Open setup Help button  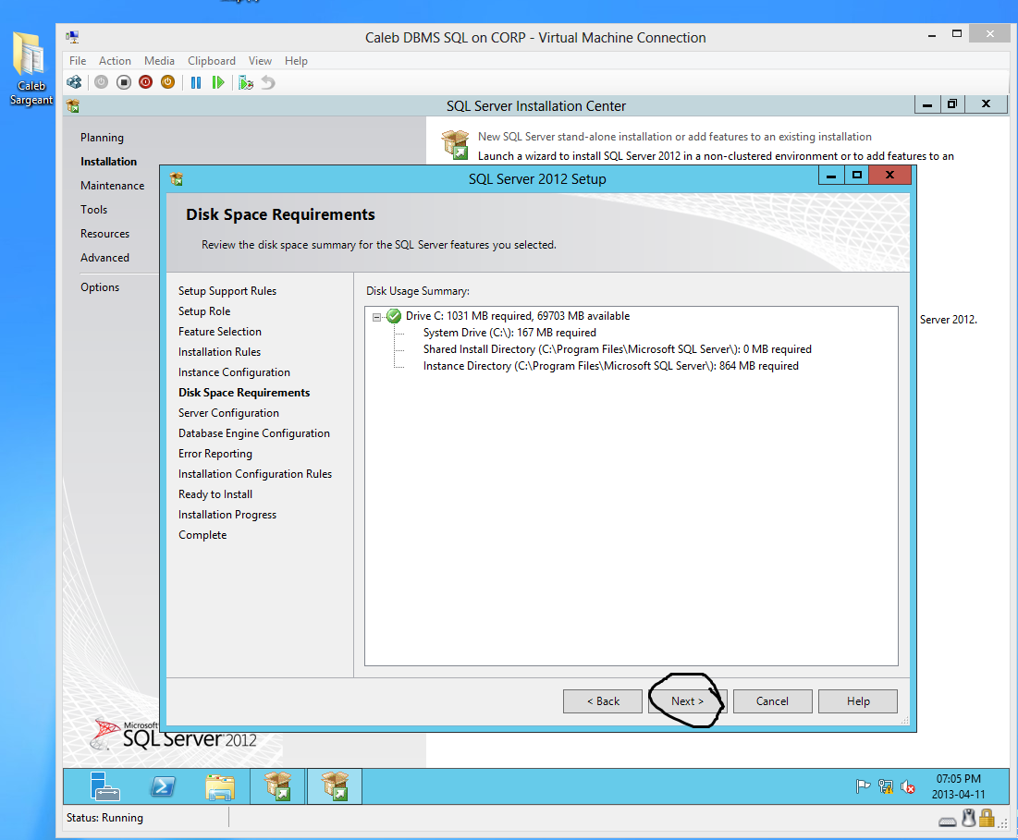pos(858,701)
